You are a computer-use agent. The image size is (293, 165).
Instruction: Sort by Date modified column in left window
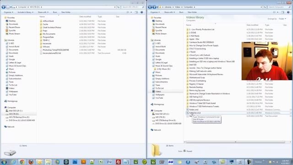pyautogui.click(x=85, y=16)
